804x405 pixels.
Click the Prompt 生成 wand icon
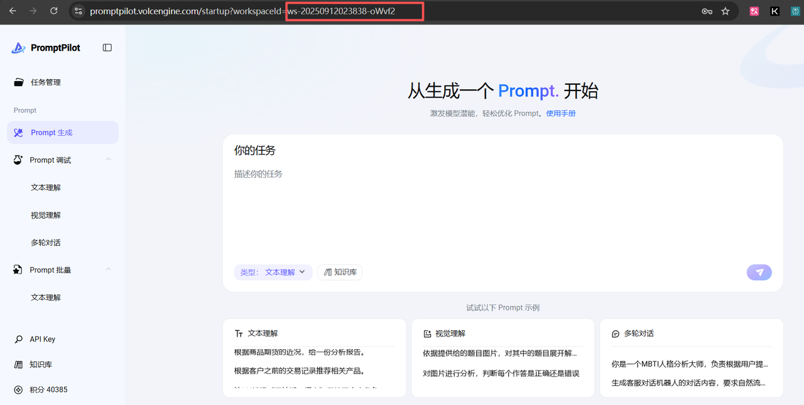pos(19,132)
